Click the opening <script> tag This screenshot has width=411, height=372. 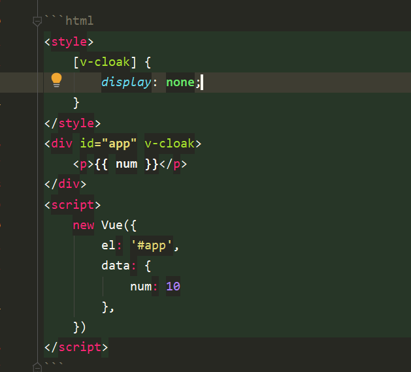point(73,205)
